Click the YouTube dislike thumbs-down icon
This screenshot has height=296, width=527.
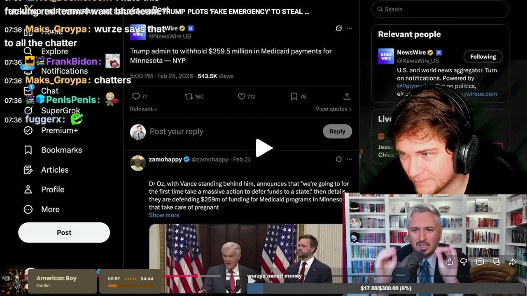[464, 262]
